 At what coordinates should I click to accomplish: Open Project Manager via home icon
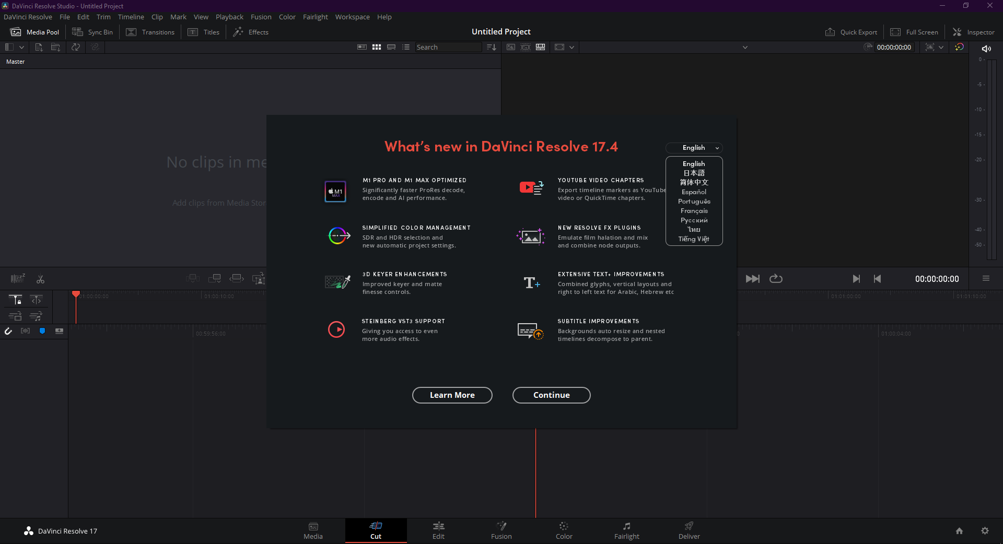959,531
